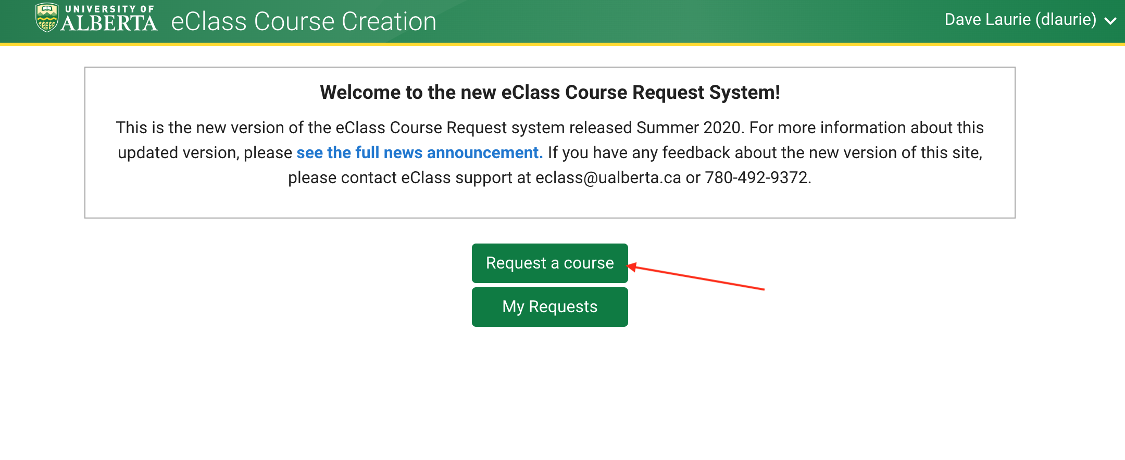
Task: Click the ALBERTA wordmark in the header
Action: coord(109,23)
